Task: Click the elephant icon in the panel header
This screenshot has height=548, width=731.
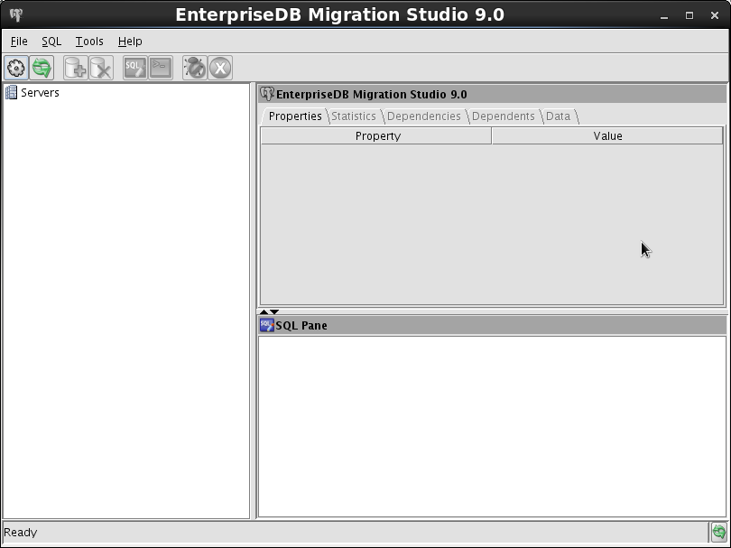Action: 267,94
